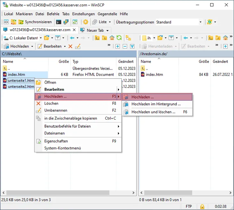Choose Löschen from the context menu
Screen dimensions: 234x210
[x=78, y=103]
